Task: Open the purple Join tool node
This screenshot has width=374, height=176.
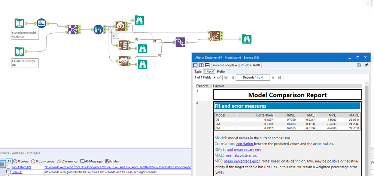Action: click(73, 30)
